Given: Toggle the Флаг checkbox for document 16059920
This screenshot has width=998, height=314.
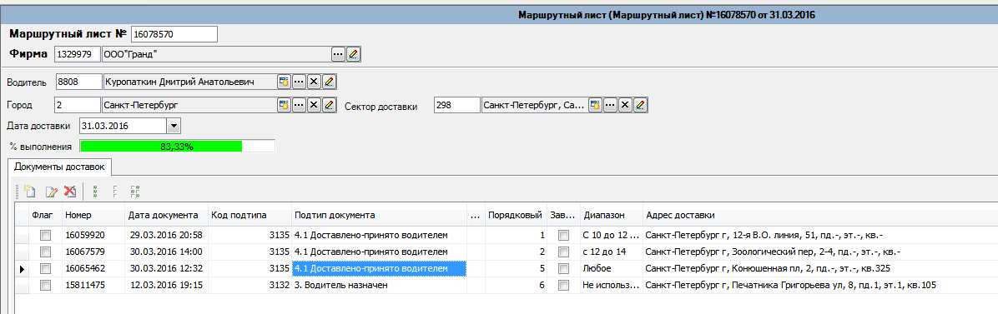Looking at the screenshot, I should point(45,235).
